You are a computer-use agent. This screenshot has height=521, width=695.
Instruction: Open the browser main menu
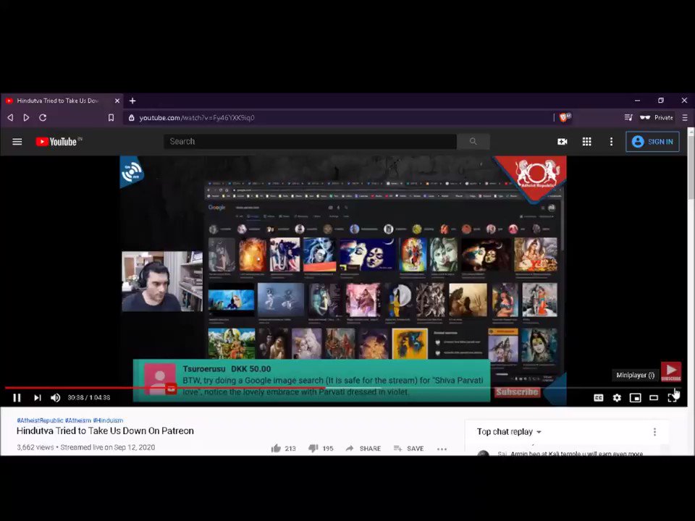coord(685,117)
